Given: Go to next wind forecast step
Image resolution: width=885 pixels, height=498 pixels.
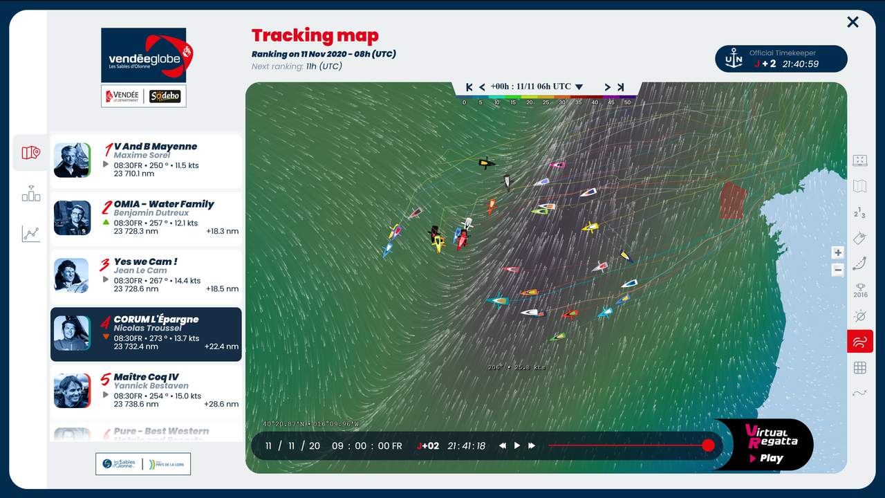Looking at the screenshot, I should [608, 87].
